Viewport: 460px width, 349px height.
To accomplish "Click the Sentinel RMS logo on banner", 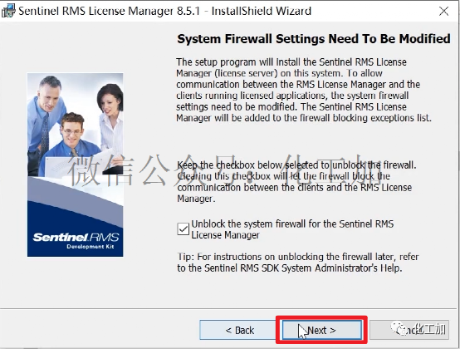I will tap(76, 237).
